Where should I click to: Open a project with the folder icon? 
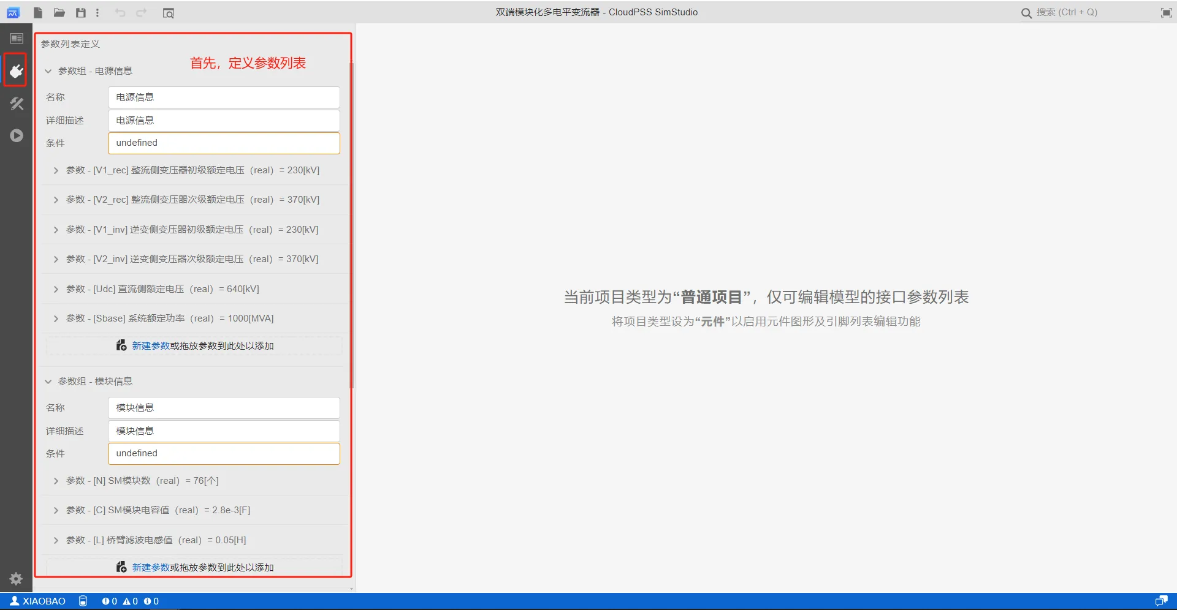(x=59, y=12)
